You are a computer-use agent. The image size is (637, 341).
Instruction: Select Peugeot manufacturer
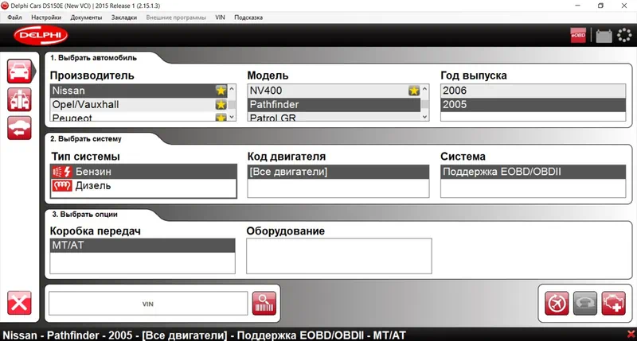tap(139, 117)
